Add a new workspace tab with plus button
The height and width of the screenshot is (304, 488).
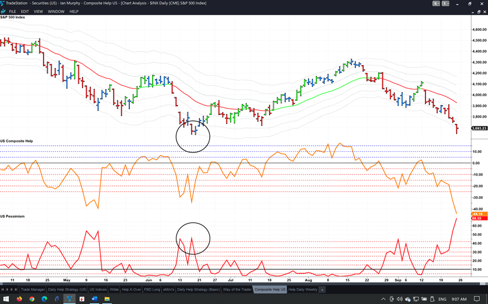tap(322, 290)
